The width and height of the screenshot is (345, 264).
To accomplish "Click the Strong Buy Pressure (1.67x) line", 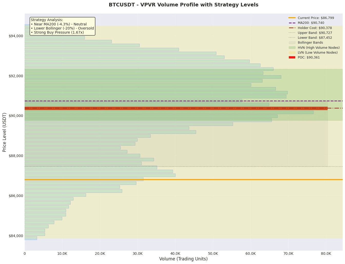I will [57, 32].
